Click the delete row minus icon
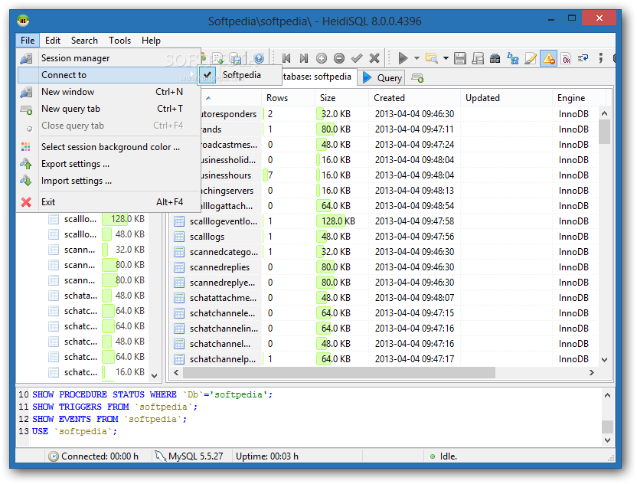The image size is (637, 484). pyautogui.click(x=339, y=58)
